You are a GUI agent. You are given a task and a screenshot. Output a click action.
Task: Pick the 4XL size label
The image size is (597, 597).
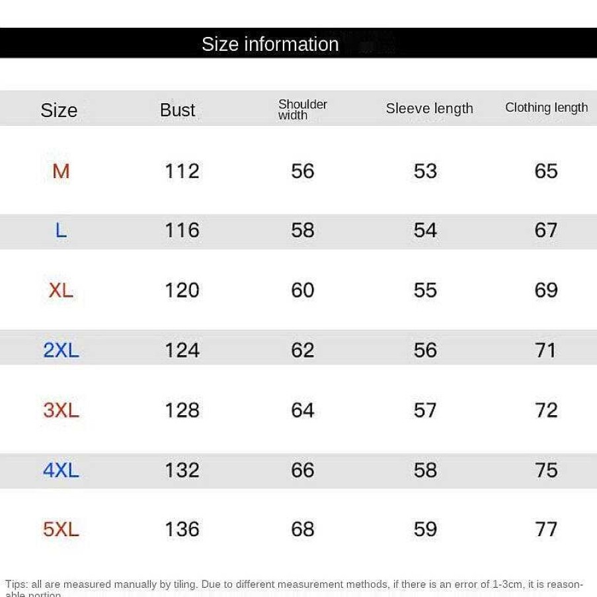click(61, 470)
